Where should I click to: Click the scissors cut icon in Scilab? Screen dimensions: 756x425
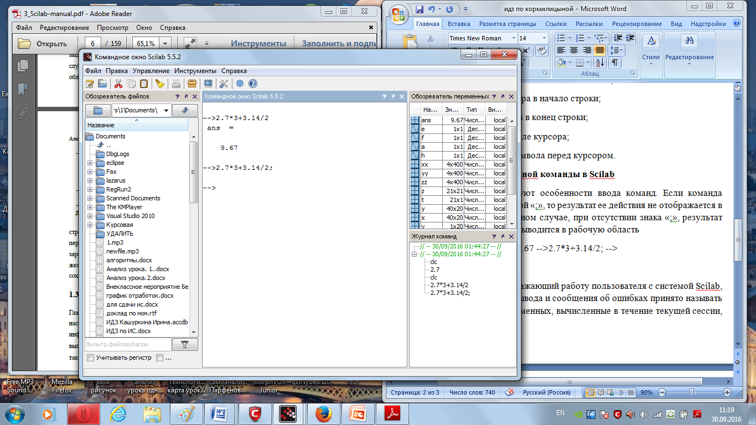[118, 84]
